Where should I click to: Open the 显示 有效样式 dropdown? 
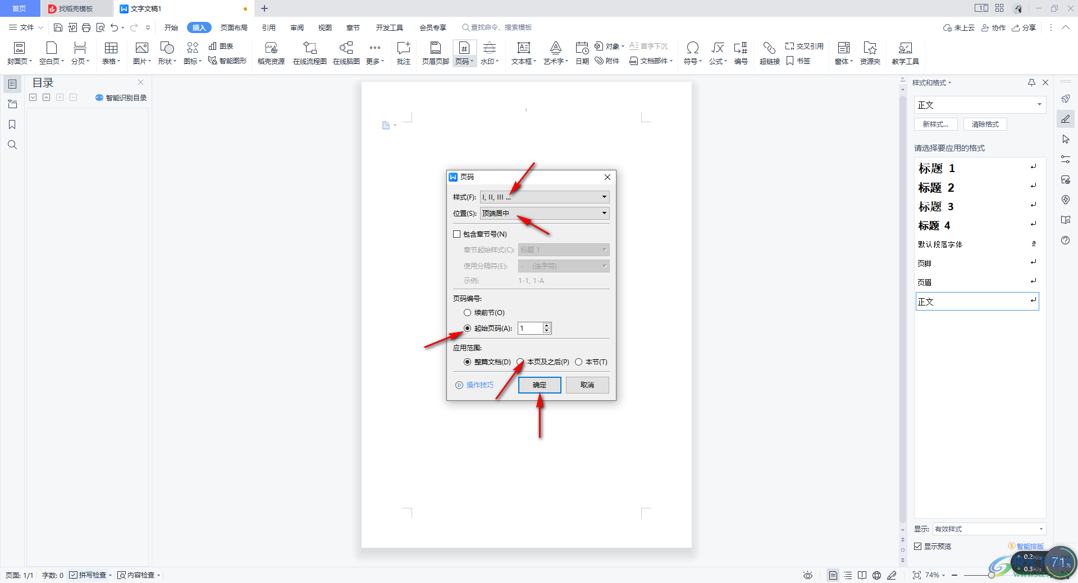coord(989,529)
